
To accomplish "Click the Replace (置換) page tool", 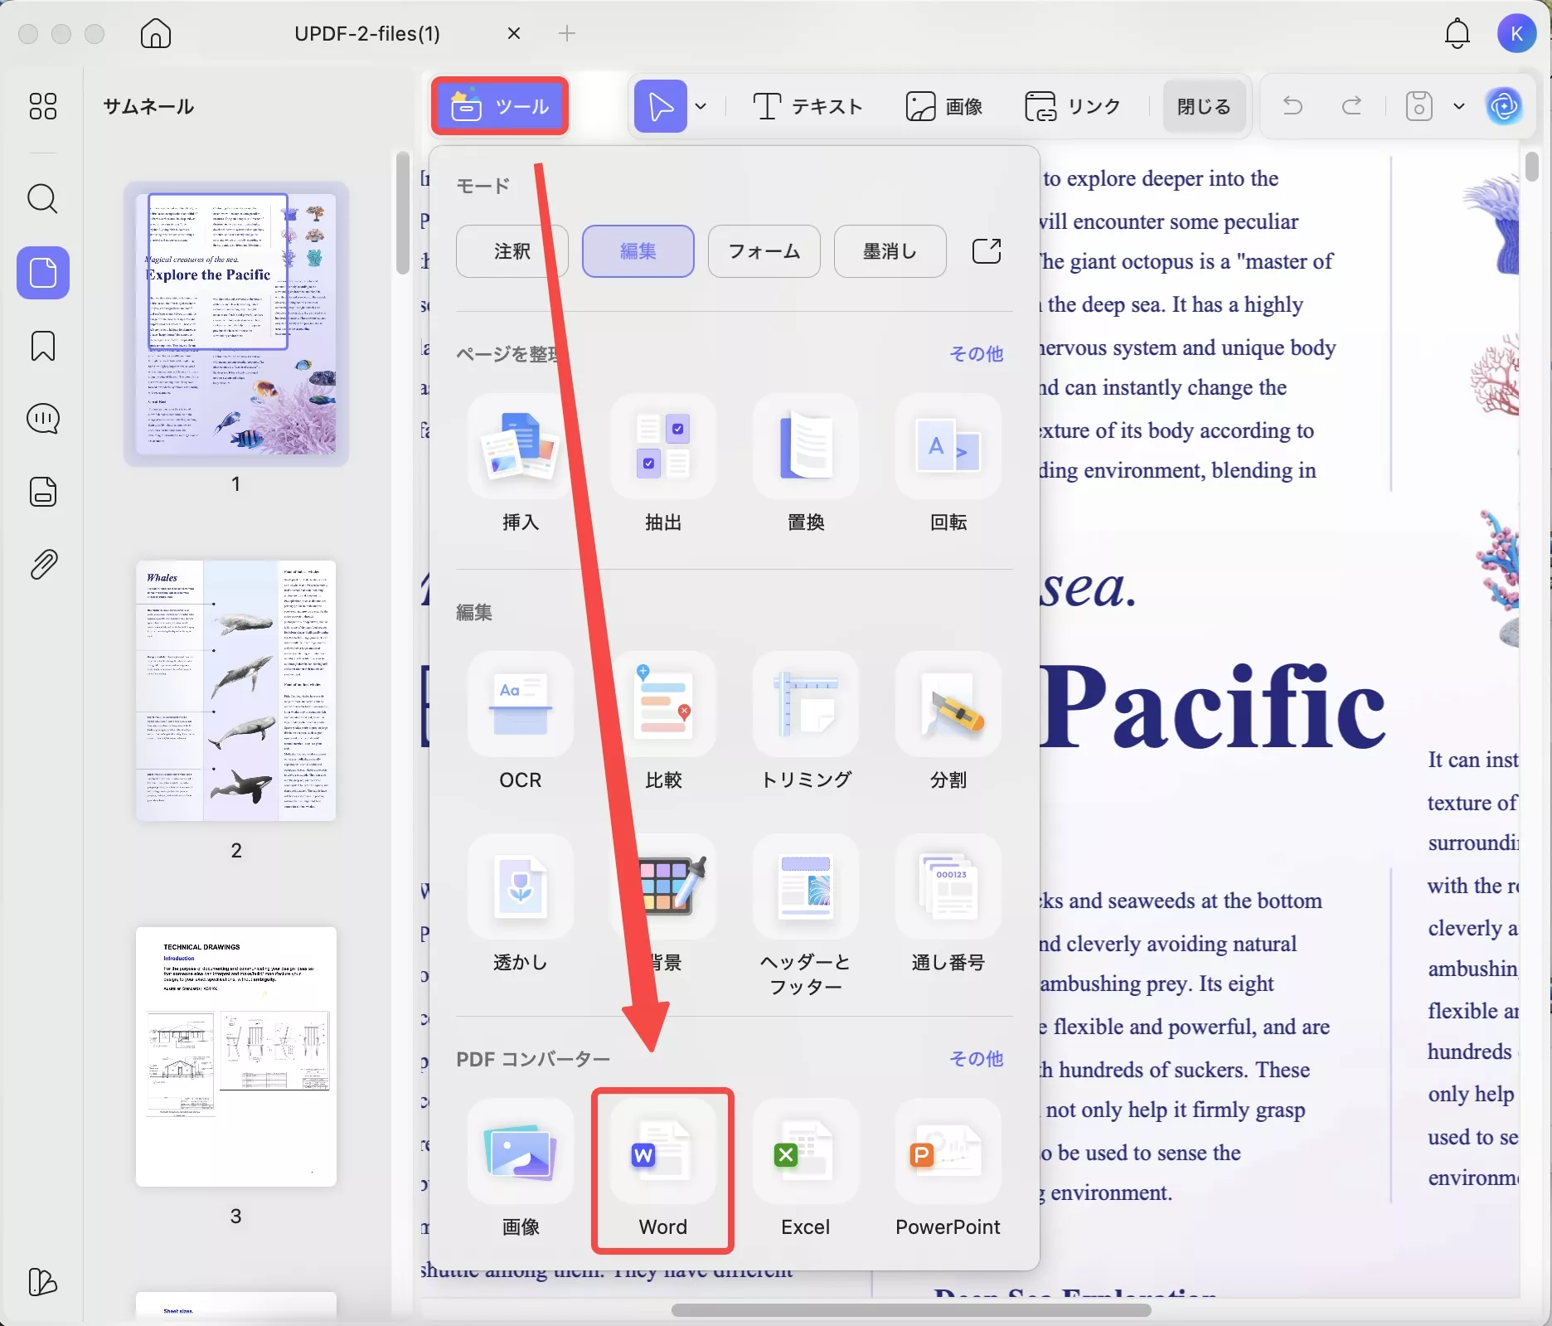I will pyautogui.click(x=806, y=464).
